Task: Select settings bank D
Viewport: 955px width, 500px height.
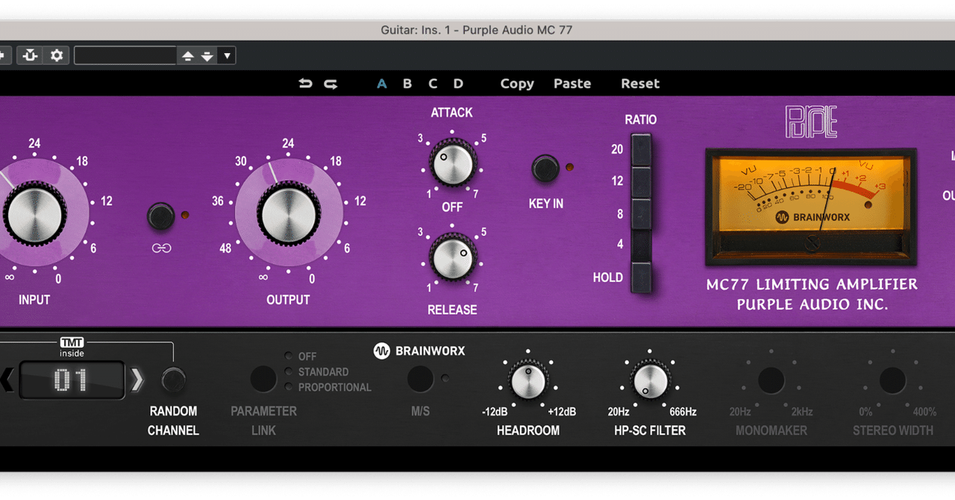Action: pos(458,84)
